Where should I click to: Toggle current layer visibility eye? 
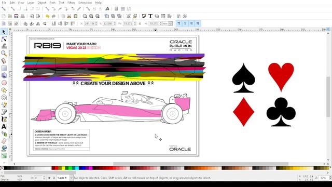click(49, 178)
